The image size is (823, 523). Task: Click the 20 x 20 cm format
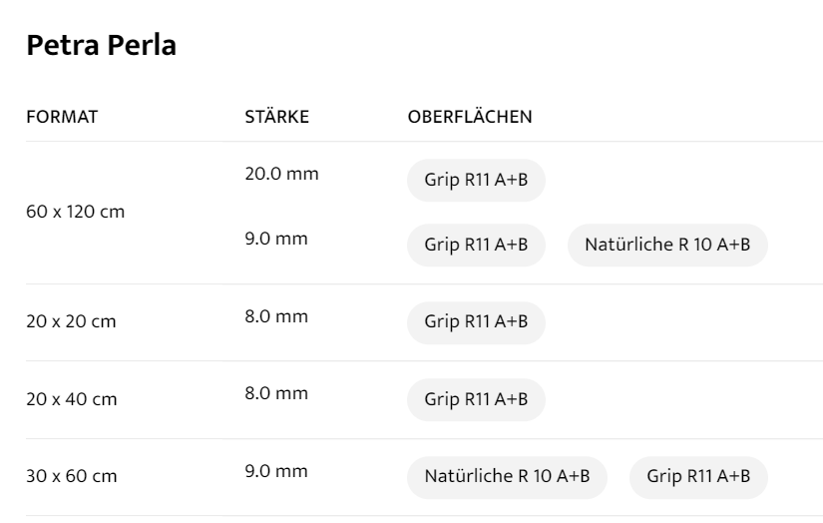pos(71,322)
